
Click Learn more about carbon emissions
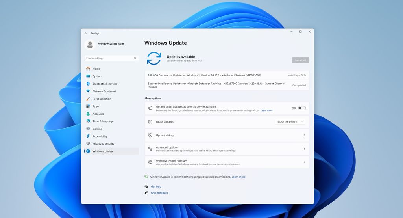pyautogui.click(x=238, y=177)
